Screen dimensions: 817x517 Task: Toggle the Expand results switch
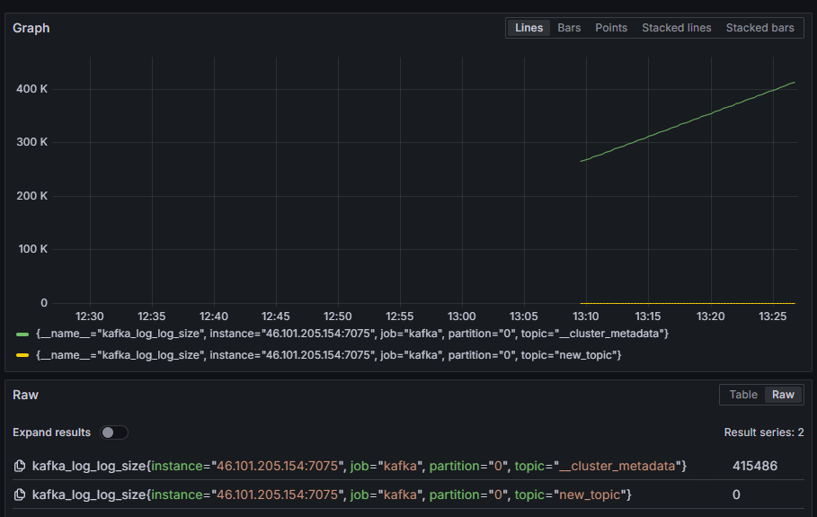(x=114, y=432)
